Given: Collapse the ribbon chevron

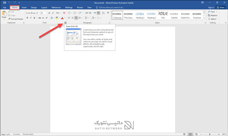Looking at the screenshot, I should pos(226,23).
